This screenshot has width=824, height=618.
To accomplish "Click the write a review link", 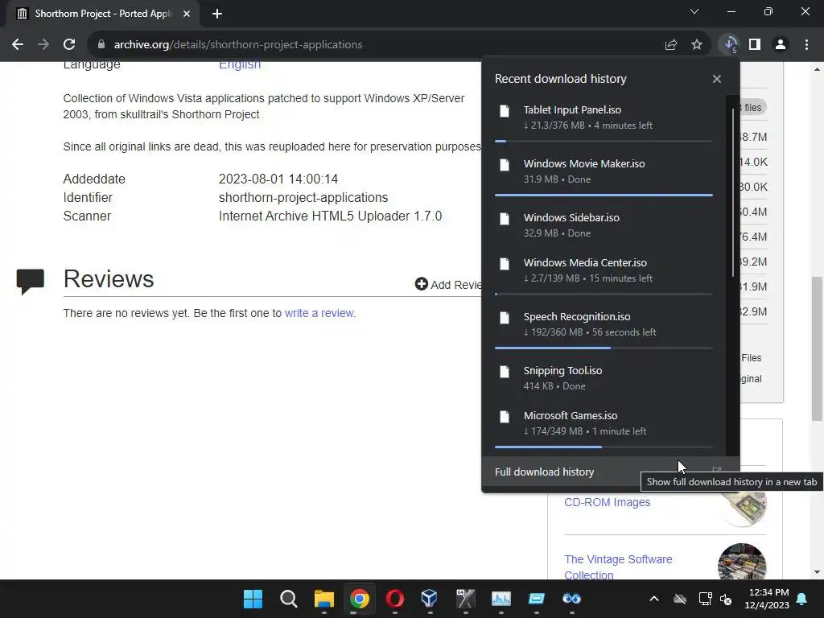I will 319,313.
